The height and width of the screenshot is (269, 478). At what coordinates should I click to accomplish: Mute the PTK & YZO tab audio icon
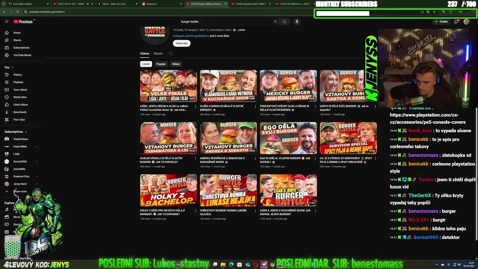point(88,4)
